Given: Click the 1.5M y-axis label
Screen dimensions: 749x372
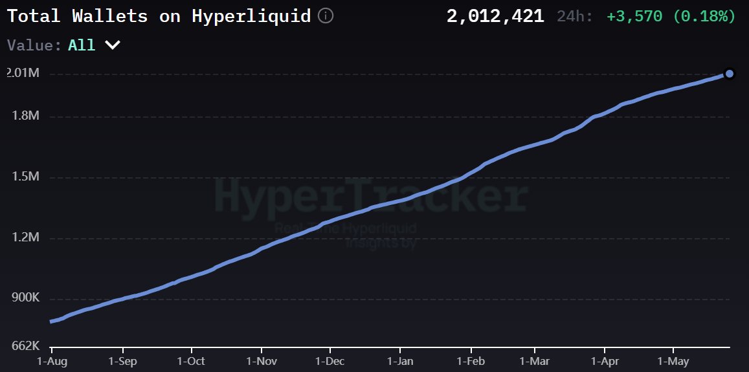Looking at the screenshot, I should (25, 177).
